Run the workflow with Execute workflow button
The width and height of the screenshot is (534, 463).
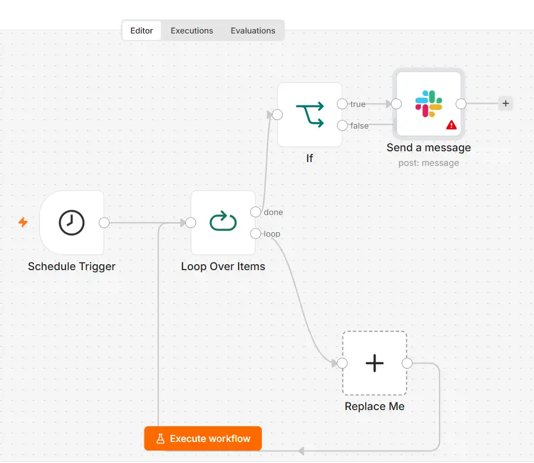pyautogui.click(x=203, y=439)
